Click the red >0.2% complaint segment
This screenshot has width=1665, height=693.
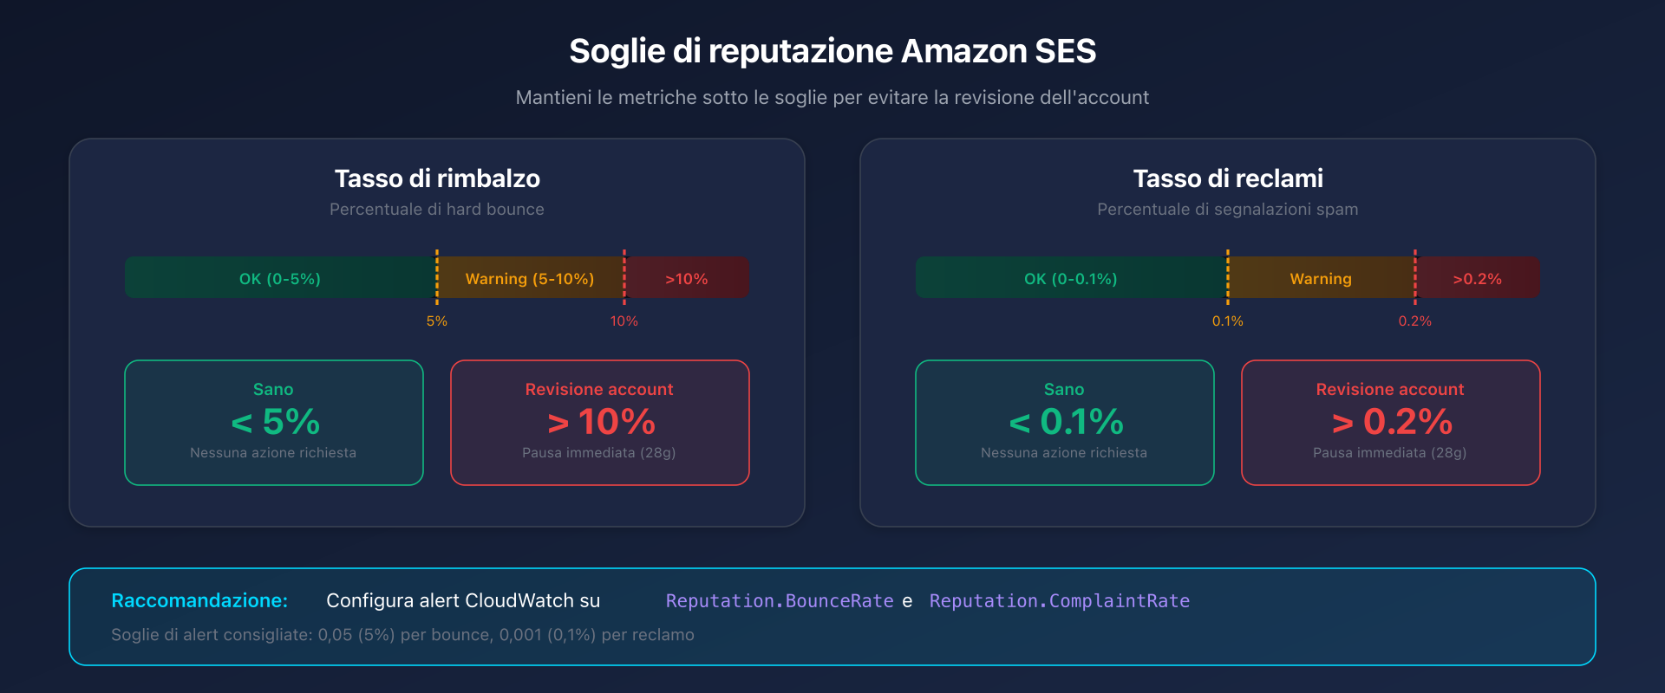coord(1477,278)
